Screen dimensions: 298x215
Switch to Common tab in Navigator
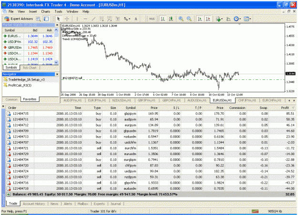(11, 99)
